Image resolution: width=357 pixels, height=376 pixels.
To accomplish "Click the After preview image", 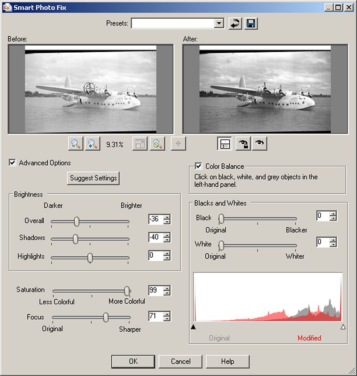I will 265,89.
